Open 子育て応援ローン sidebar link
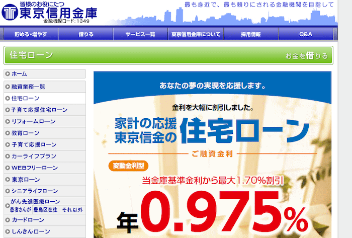Viewport: 352px width, 238px height. 45,144
